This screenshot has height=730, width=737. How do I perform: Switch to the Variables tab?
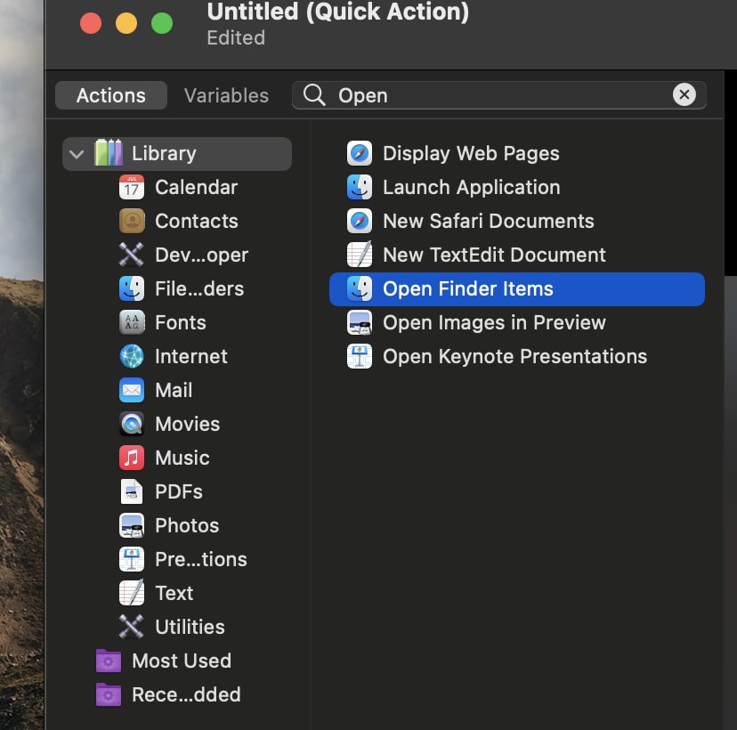pyautogui.click(x=226, y=95)
